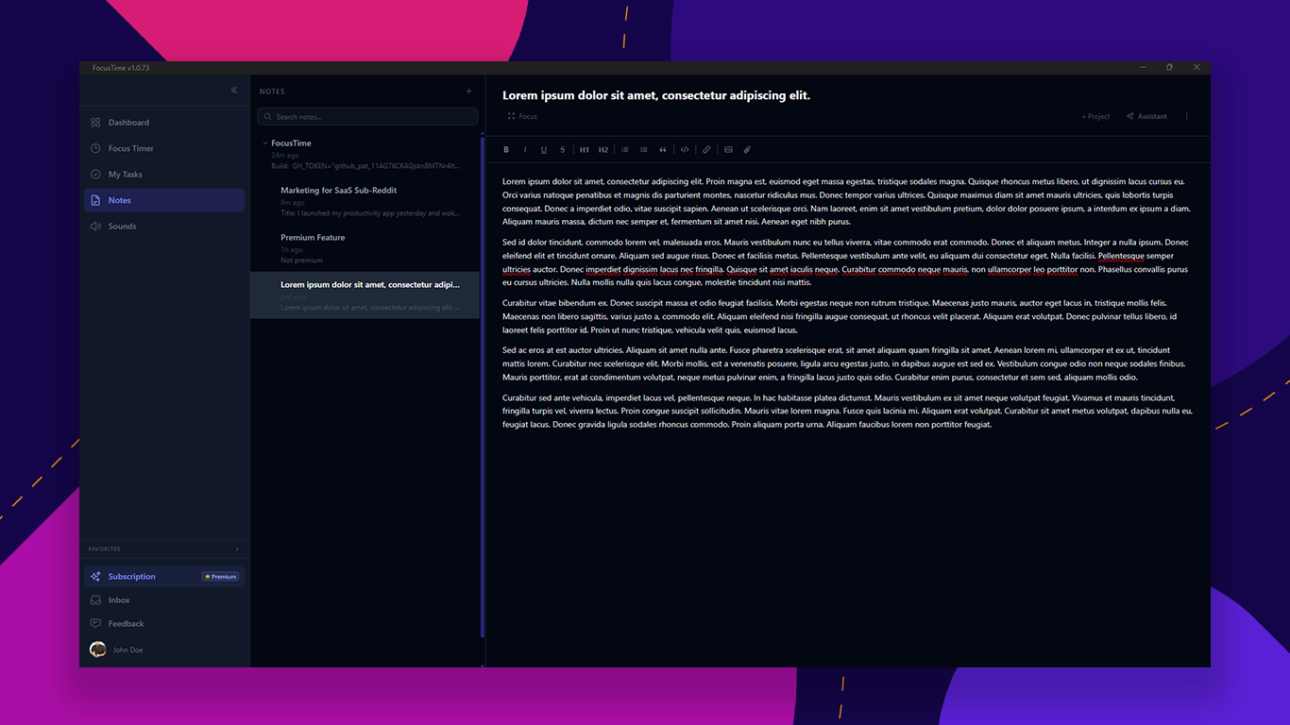Open the Sounds section

[162, 227]
